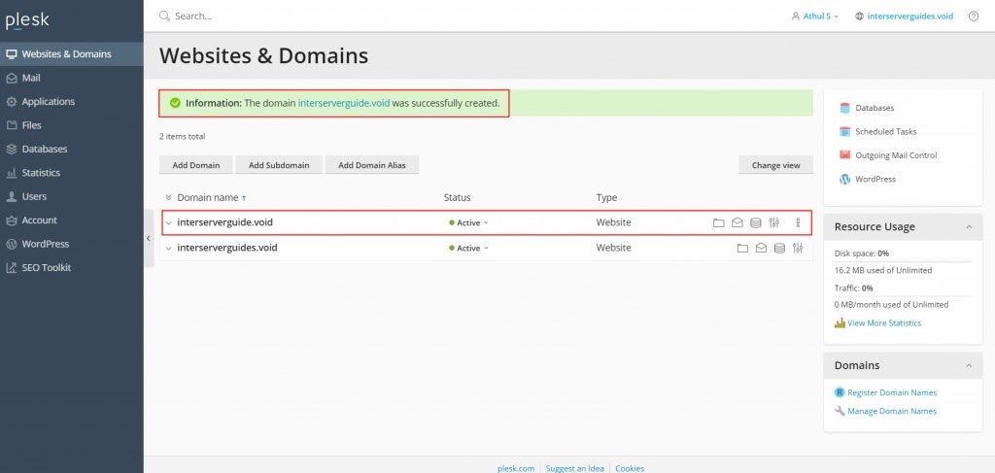Click the Add Subdomain button
Image resolution: width=995 pixels, height=473 pixels.
[279, 165]
